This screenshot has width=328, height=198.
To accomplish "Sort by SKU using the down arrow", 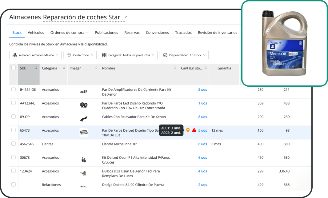I will coord(36,68).
